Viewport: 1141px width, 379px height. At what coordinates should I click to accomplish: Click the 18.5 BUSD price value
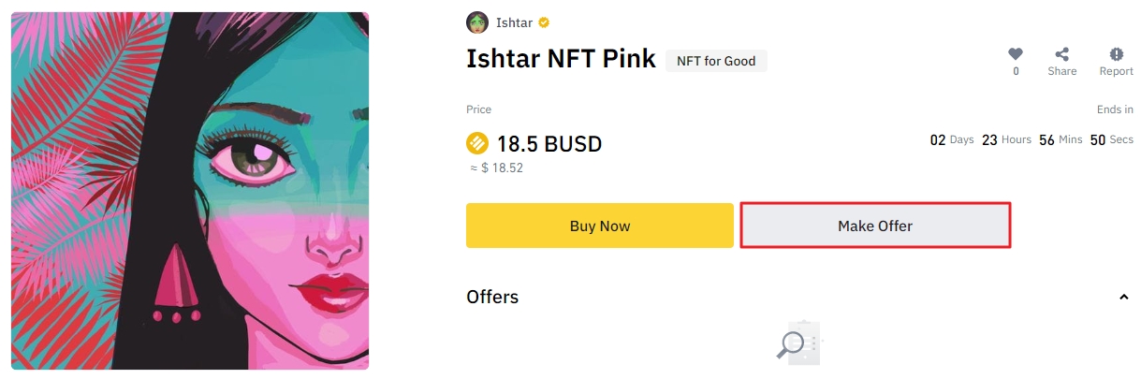[x=549, y=144]
